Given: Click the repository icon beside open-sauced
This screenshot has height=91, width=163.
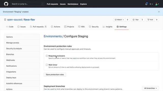Looking at the screenshot, I should (x=5, y=19).
